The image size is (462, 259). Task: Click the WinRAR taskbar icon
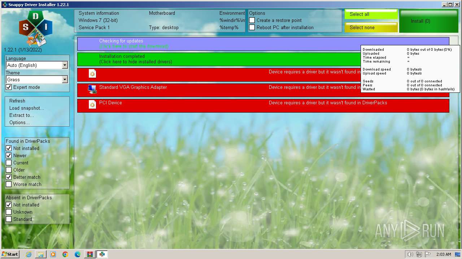point(90,254)
